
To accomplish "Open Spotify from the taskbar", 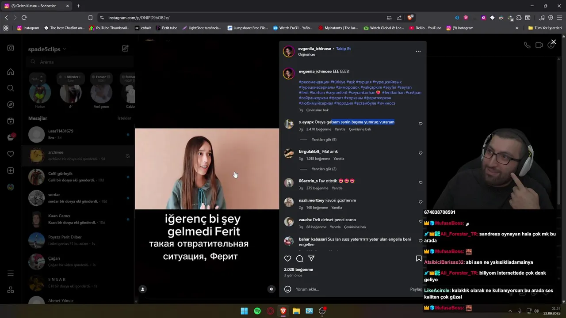I will tap(257, 311).
